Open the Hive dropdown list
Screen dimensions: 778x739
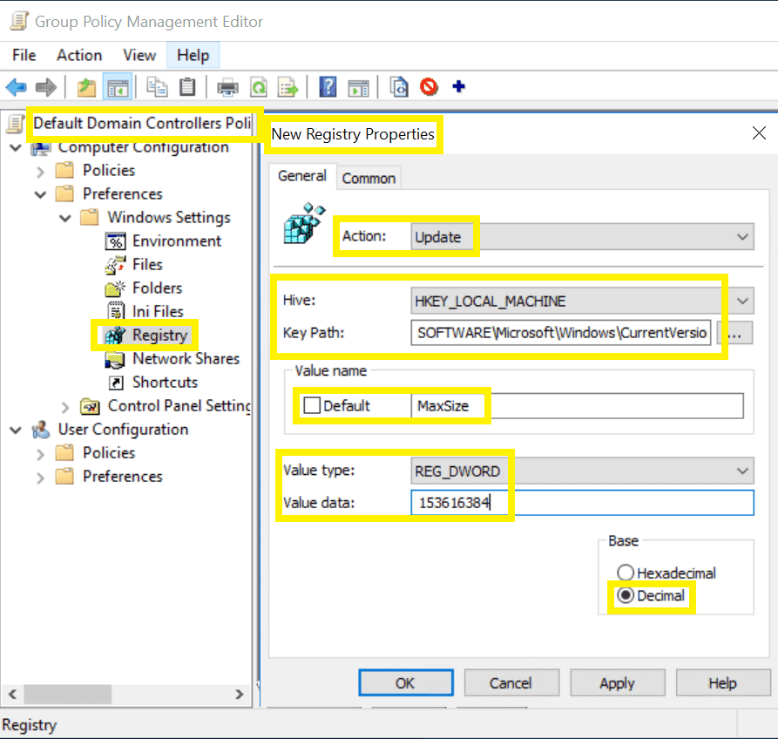(582, 301)
